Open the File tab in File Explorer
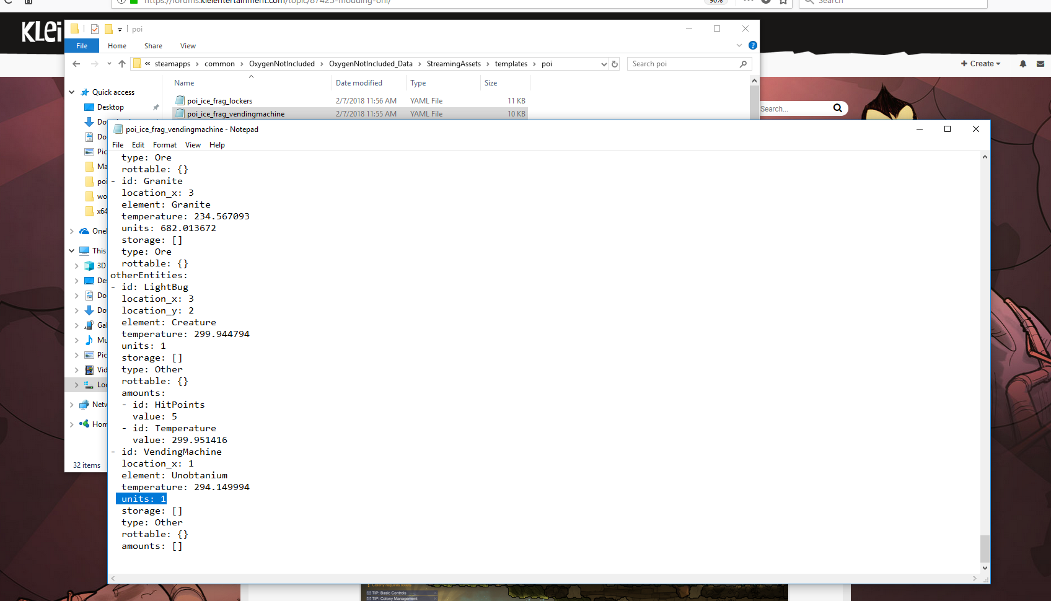The image size is (1051, 601). pyautogui.click(x=82, y=46)
